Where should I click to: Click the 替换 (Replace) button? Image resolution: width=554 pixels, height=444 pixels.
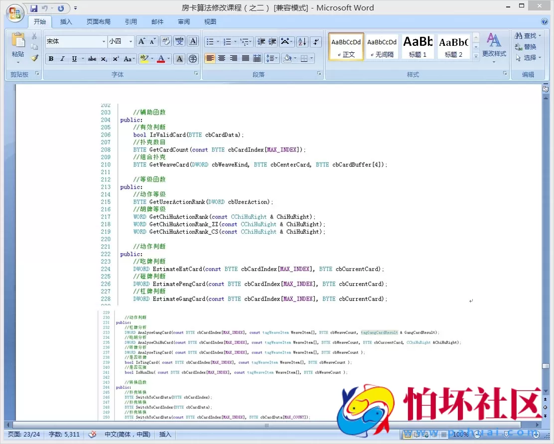coord(526,47)
